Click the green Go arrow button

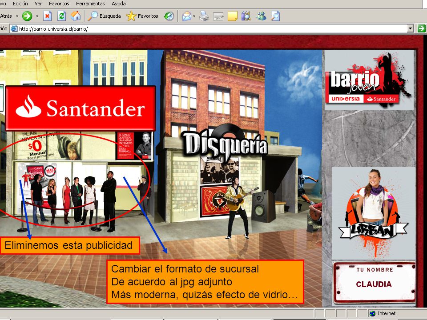(422, 28)
